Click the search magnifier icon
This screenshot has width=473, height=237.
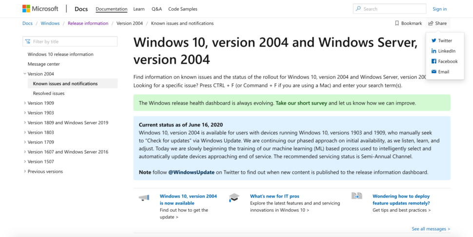point(358,9)
